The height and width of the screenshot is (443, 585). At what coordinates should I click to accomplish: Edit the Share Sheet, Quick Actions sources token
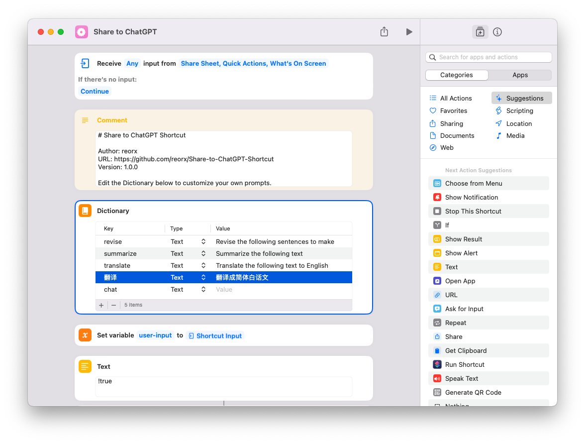tap(253, 63)
